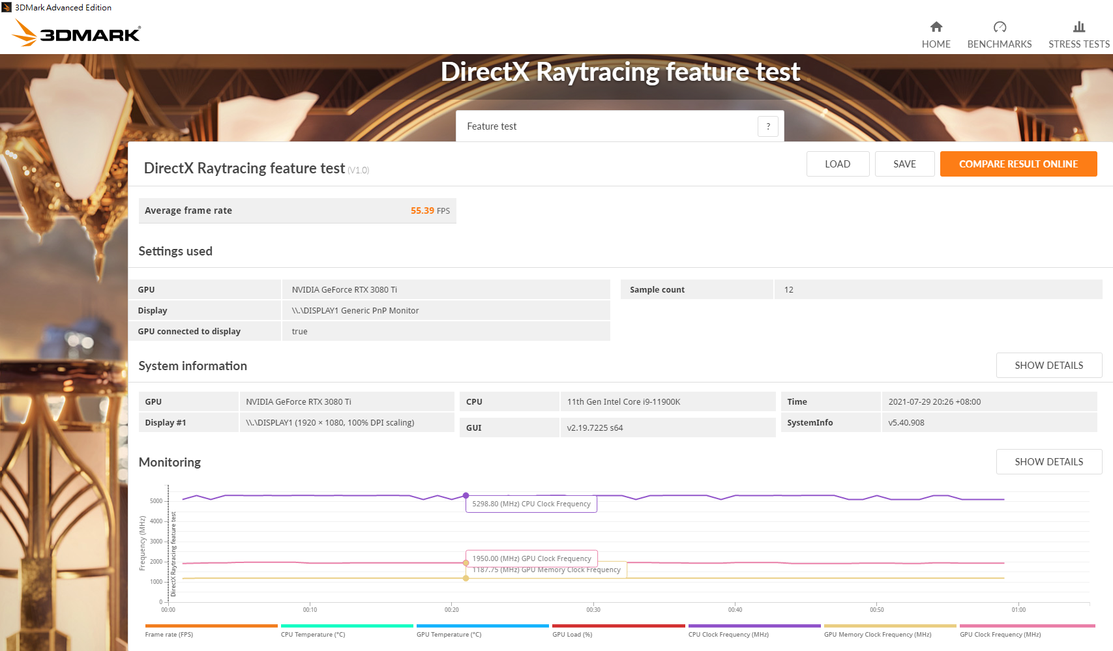Select 11th Gen Intel Core i9-11900K text
1113x651 pixels.
point(623,402)
